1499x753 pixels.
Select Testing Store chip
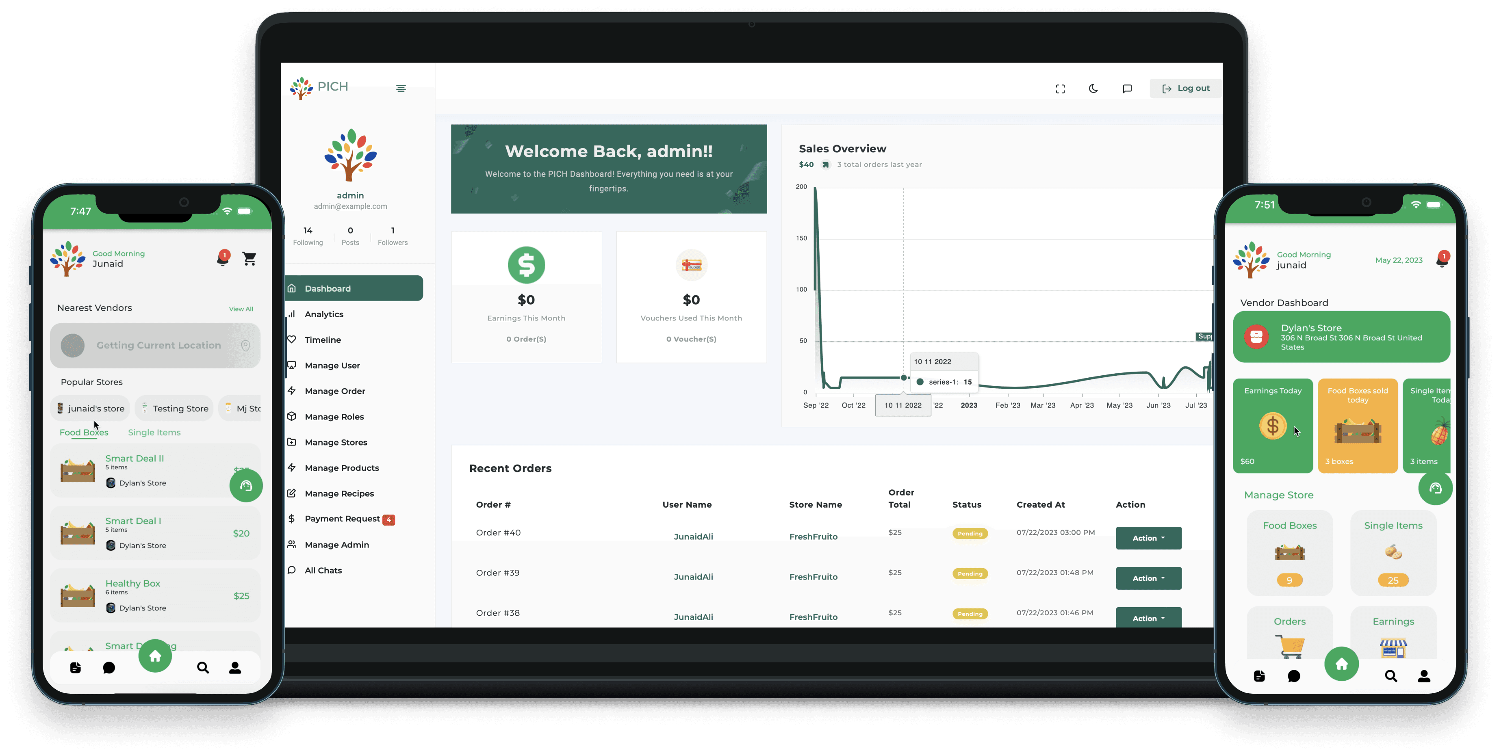coord(175,408)
